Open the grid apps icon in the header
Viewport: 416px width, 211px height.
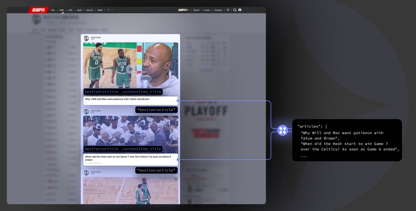tap(228, 10)
